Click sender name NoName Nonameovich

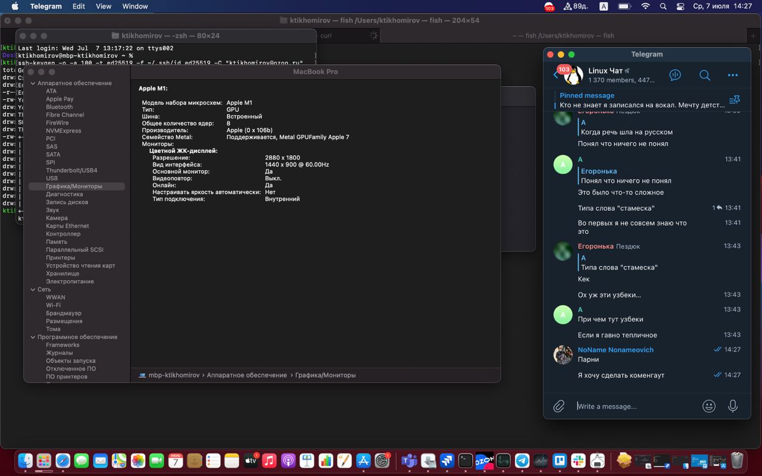pos(616,350)
